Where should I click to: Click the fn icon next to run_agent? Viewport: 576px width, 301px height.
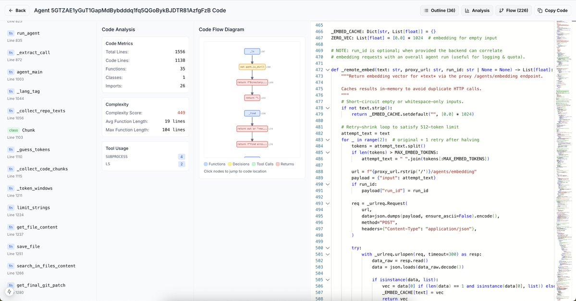point(11,33)
